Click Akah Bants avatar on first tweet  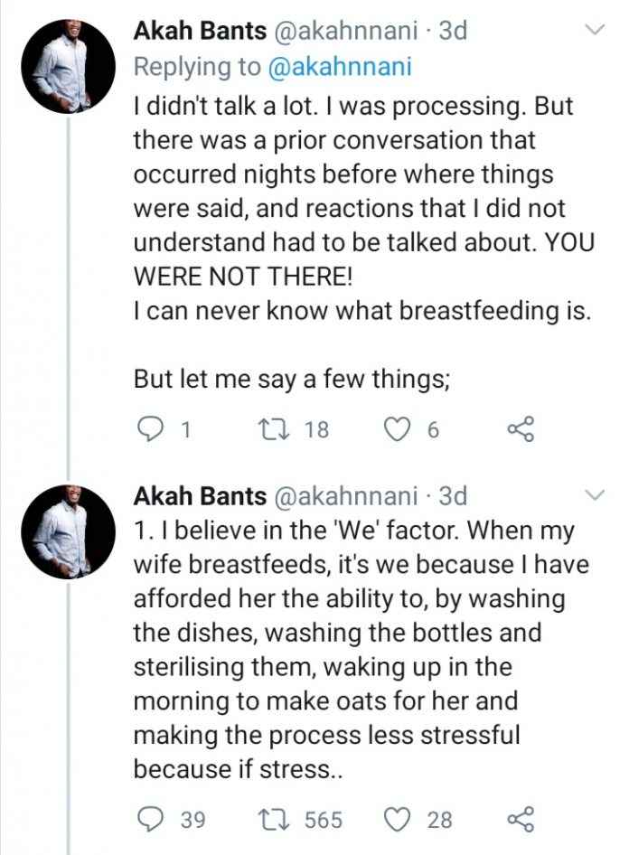click(69, 66)
